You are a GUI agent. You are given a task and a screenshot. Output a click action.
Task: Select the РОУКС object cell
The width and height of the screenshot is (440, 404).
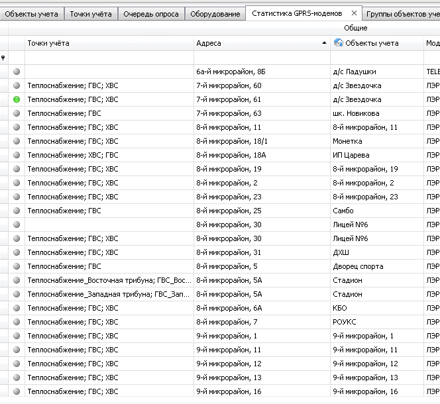[377, 322]
